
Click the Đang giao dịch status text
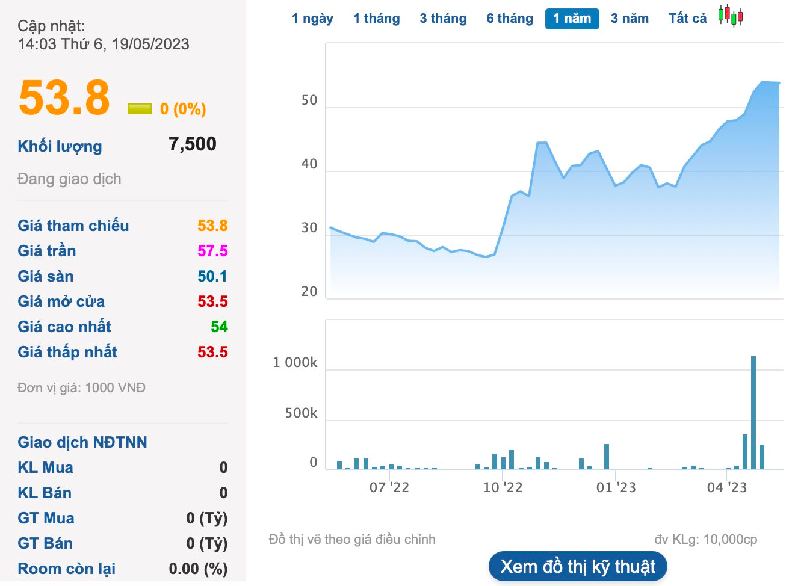pyautogui.click(x=69, y=179)
